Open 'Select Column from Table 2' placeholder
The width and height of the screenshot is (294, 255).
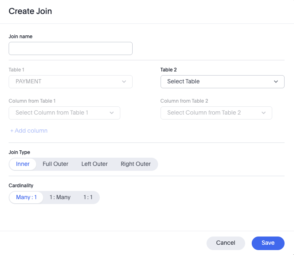point(204,113)
